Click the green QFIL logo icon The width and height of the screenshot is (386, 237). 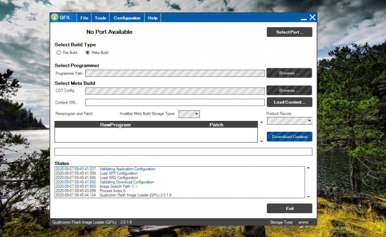point(54,17)
